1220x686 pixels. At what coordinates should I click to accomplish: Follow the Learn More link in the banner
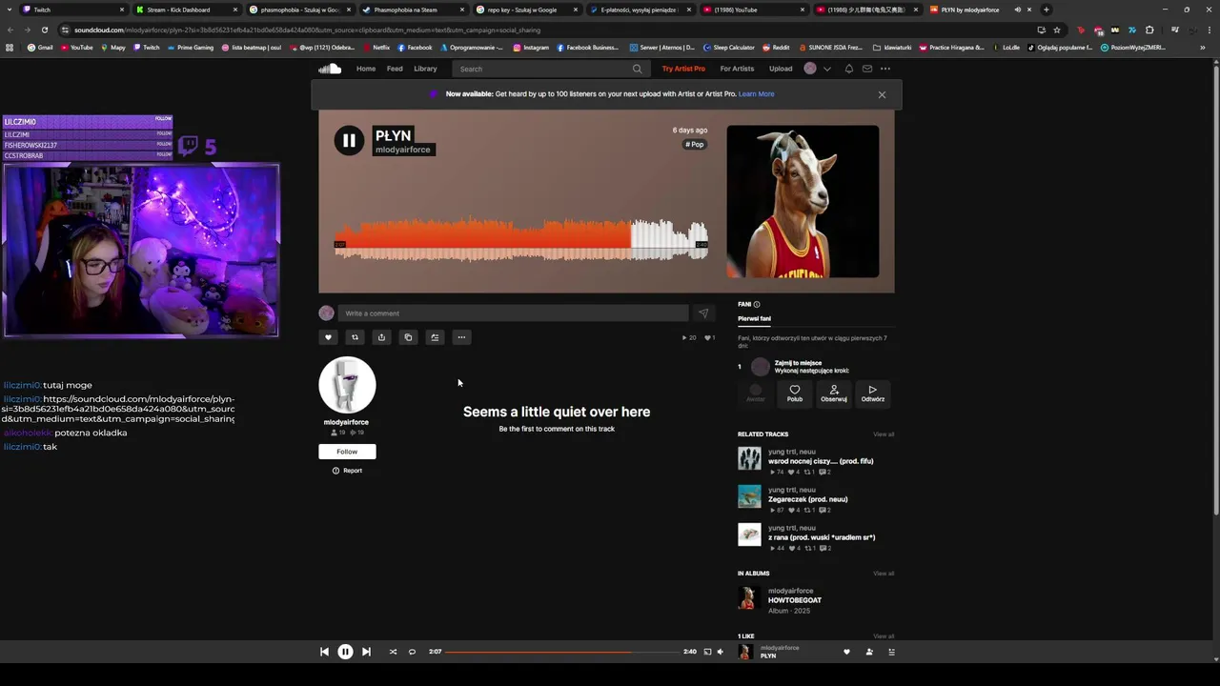coord(756,94)
